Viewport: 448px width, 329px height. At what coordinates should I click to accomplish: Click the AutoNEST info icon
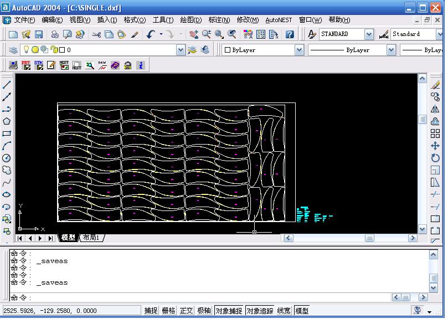click(x=141, y=65)
